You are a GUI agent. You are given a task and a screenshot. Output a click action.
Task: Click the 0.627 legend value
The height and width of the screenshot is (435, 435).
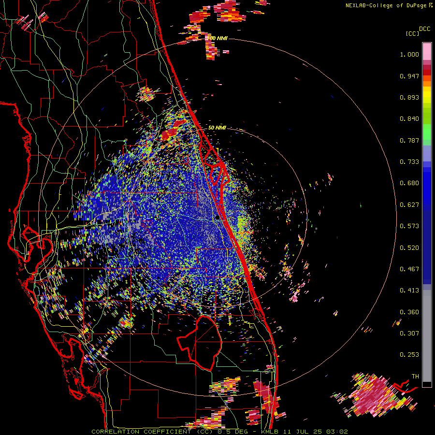click(409, 205)
